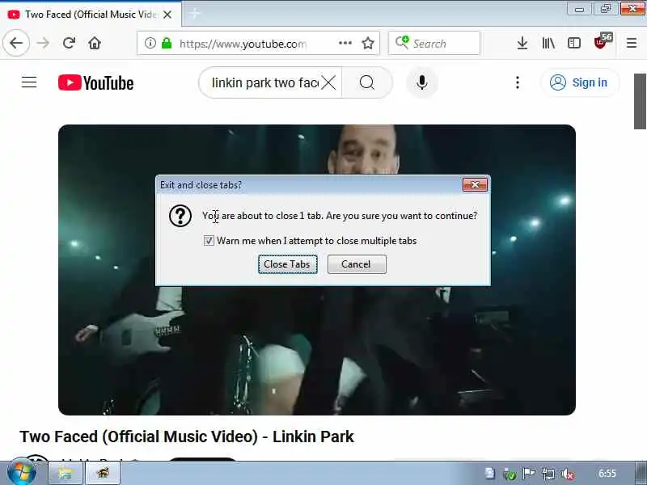Screen dimensions: 647x485
Task: Open Firefox hamburger menu
Action: [x=632, y=43]
